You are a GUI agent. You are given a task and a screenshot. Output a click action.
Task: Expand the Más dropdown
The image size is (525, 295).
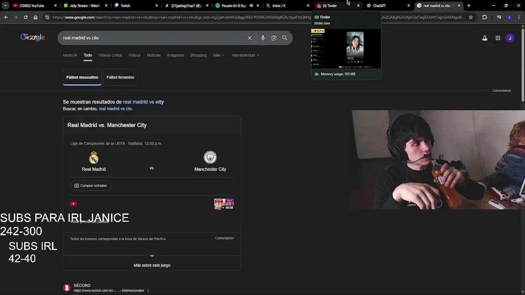tap(219, 55)
